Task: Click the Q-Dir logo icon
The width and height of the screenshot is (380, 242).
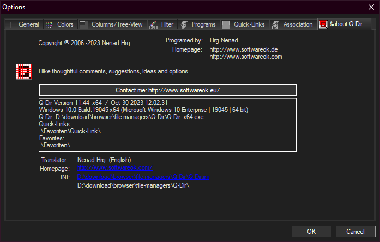Action: [23, 71]
